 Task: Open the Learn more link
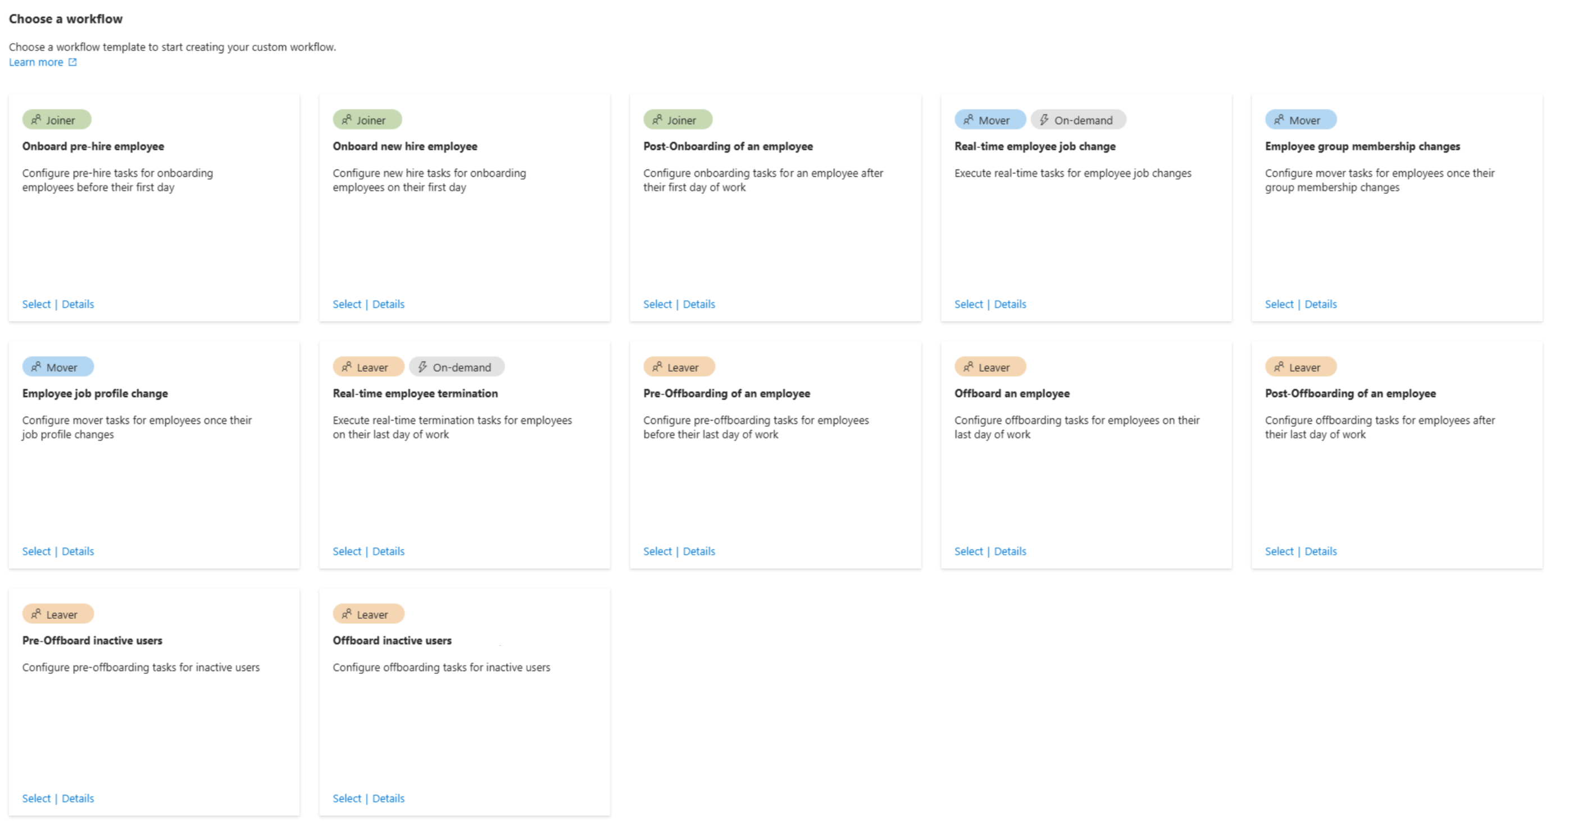pos(36,62)
